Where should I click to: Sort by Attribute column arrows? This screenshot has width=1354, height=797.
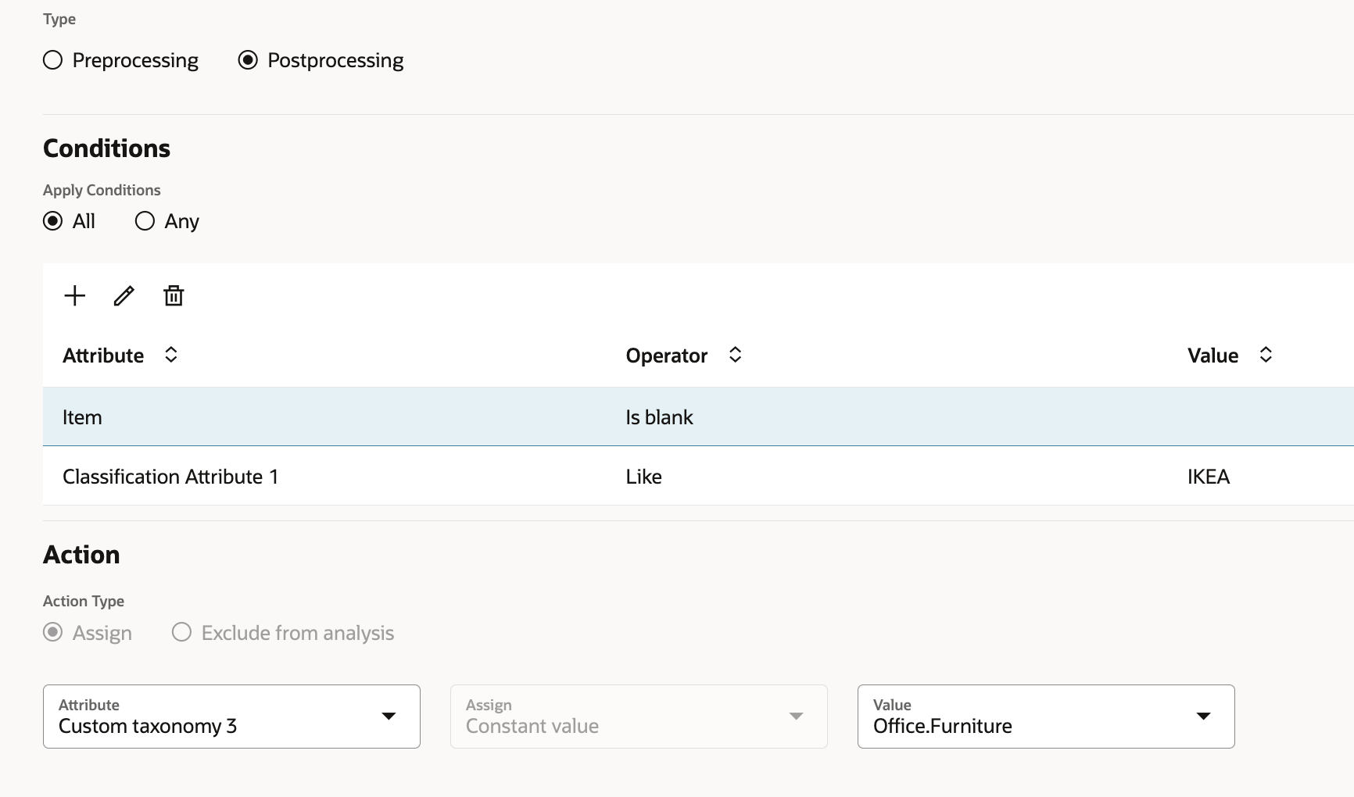coord(171,355)
